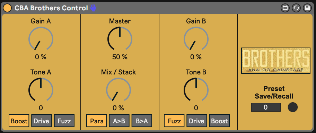
Task: Click the hot-swap preset icon
Action: tap(296, 8)
